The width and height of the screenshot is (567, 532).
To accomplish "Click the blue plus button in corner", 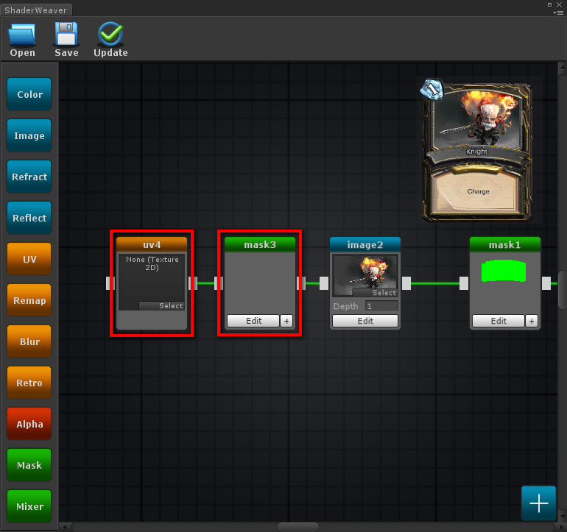I will [538, 503].
